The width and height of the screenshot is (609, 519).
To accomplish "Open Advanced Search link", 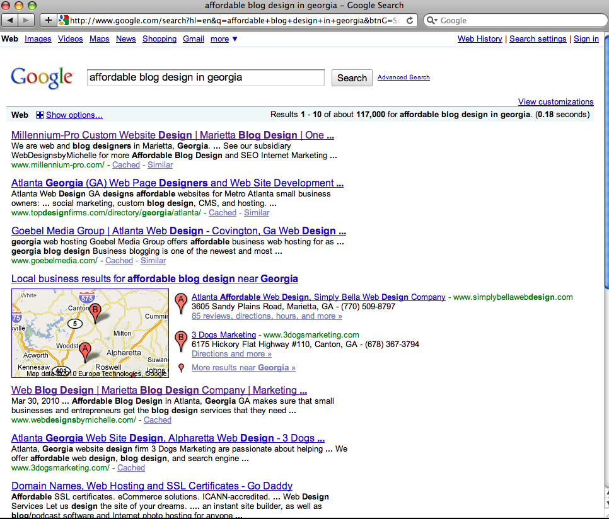I will 403,77.
